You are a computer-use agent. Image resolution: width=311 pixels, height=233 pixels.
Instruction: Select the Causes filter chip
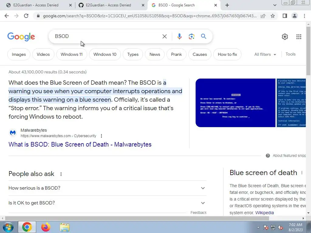(x=200, y=54)
